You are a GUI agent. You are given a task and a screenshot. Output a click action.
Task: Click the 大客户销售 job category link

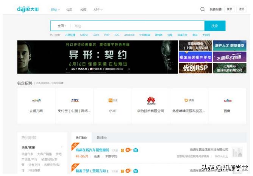[x=44, y=154]
